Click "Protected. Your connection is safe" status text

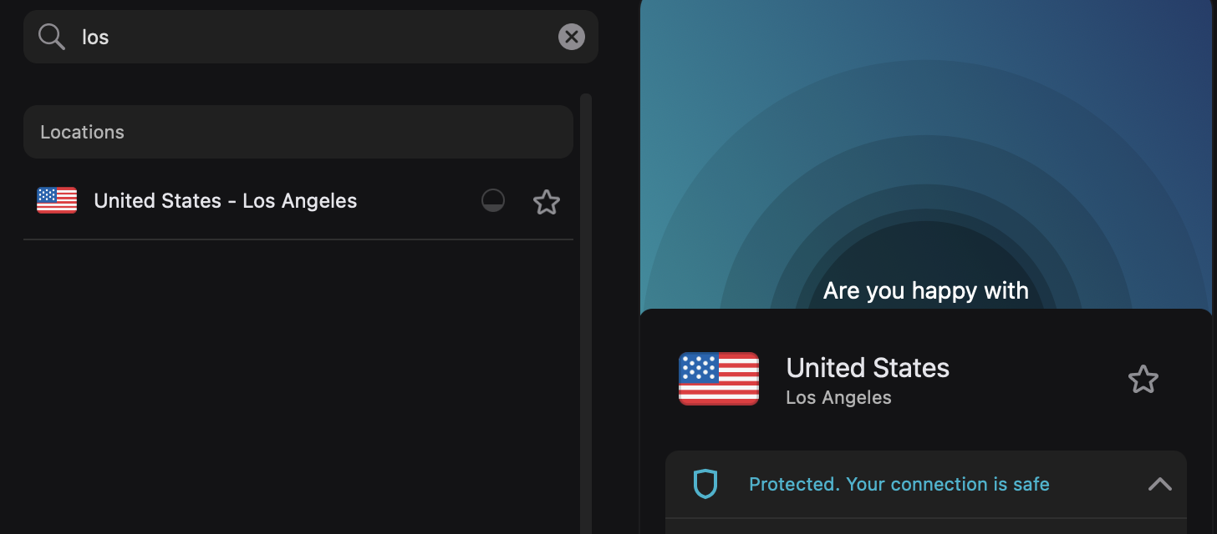899,484
